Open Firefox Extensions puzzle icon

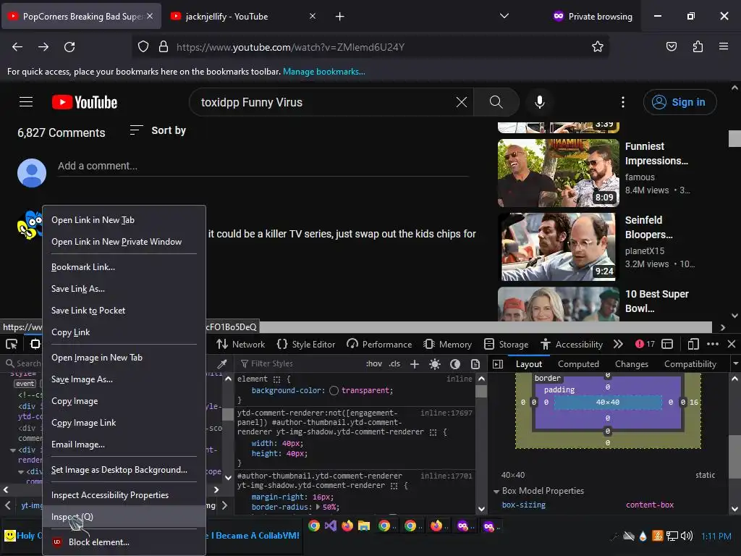[698, 47]
